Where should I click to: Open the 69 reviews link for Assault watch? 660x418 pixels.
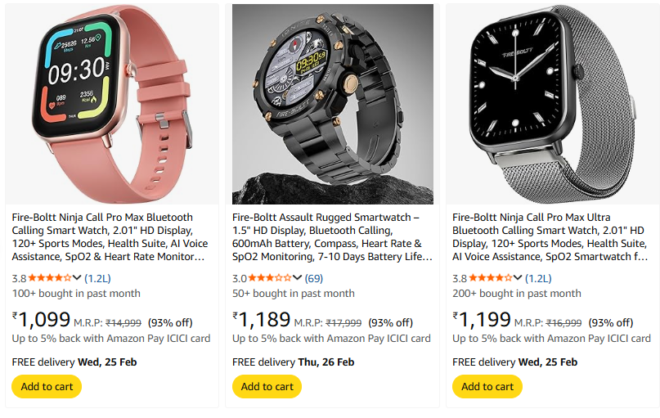point(314,278)
